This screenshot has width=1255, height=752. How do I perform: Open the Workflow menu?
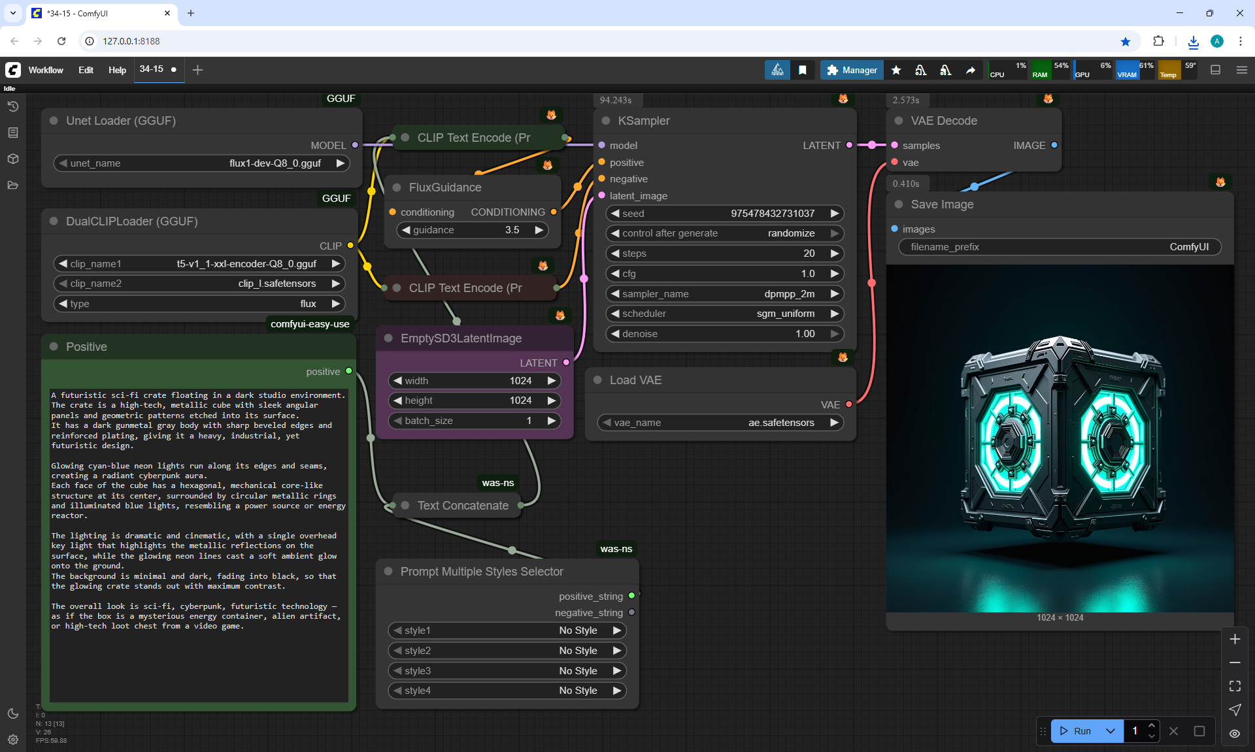point(46,70)
